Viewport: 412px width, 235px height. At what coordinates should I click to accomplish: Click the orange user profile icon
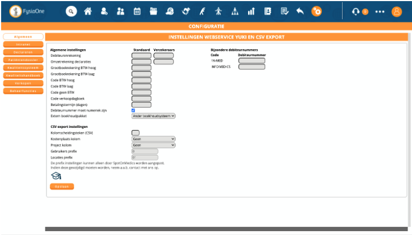point(397,11)
